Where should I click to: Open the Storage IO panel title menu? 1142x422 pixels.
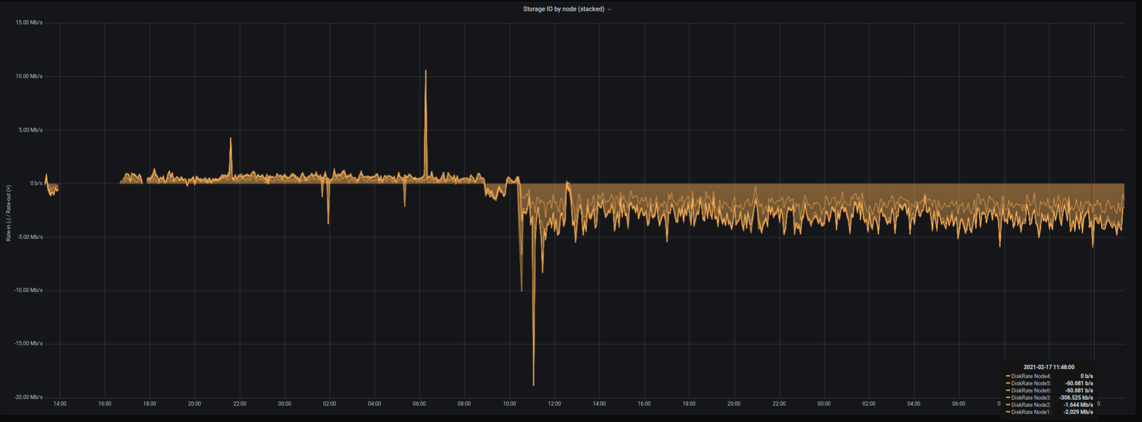(x=563, y=9)
